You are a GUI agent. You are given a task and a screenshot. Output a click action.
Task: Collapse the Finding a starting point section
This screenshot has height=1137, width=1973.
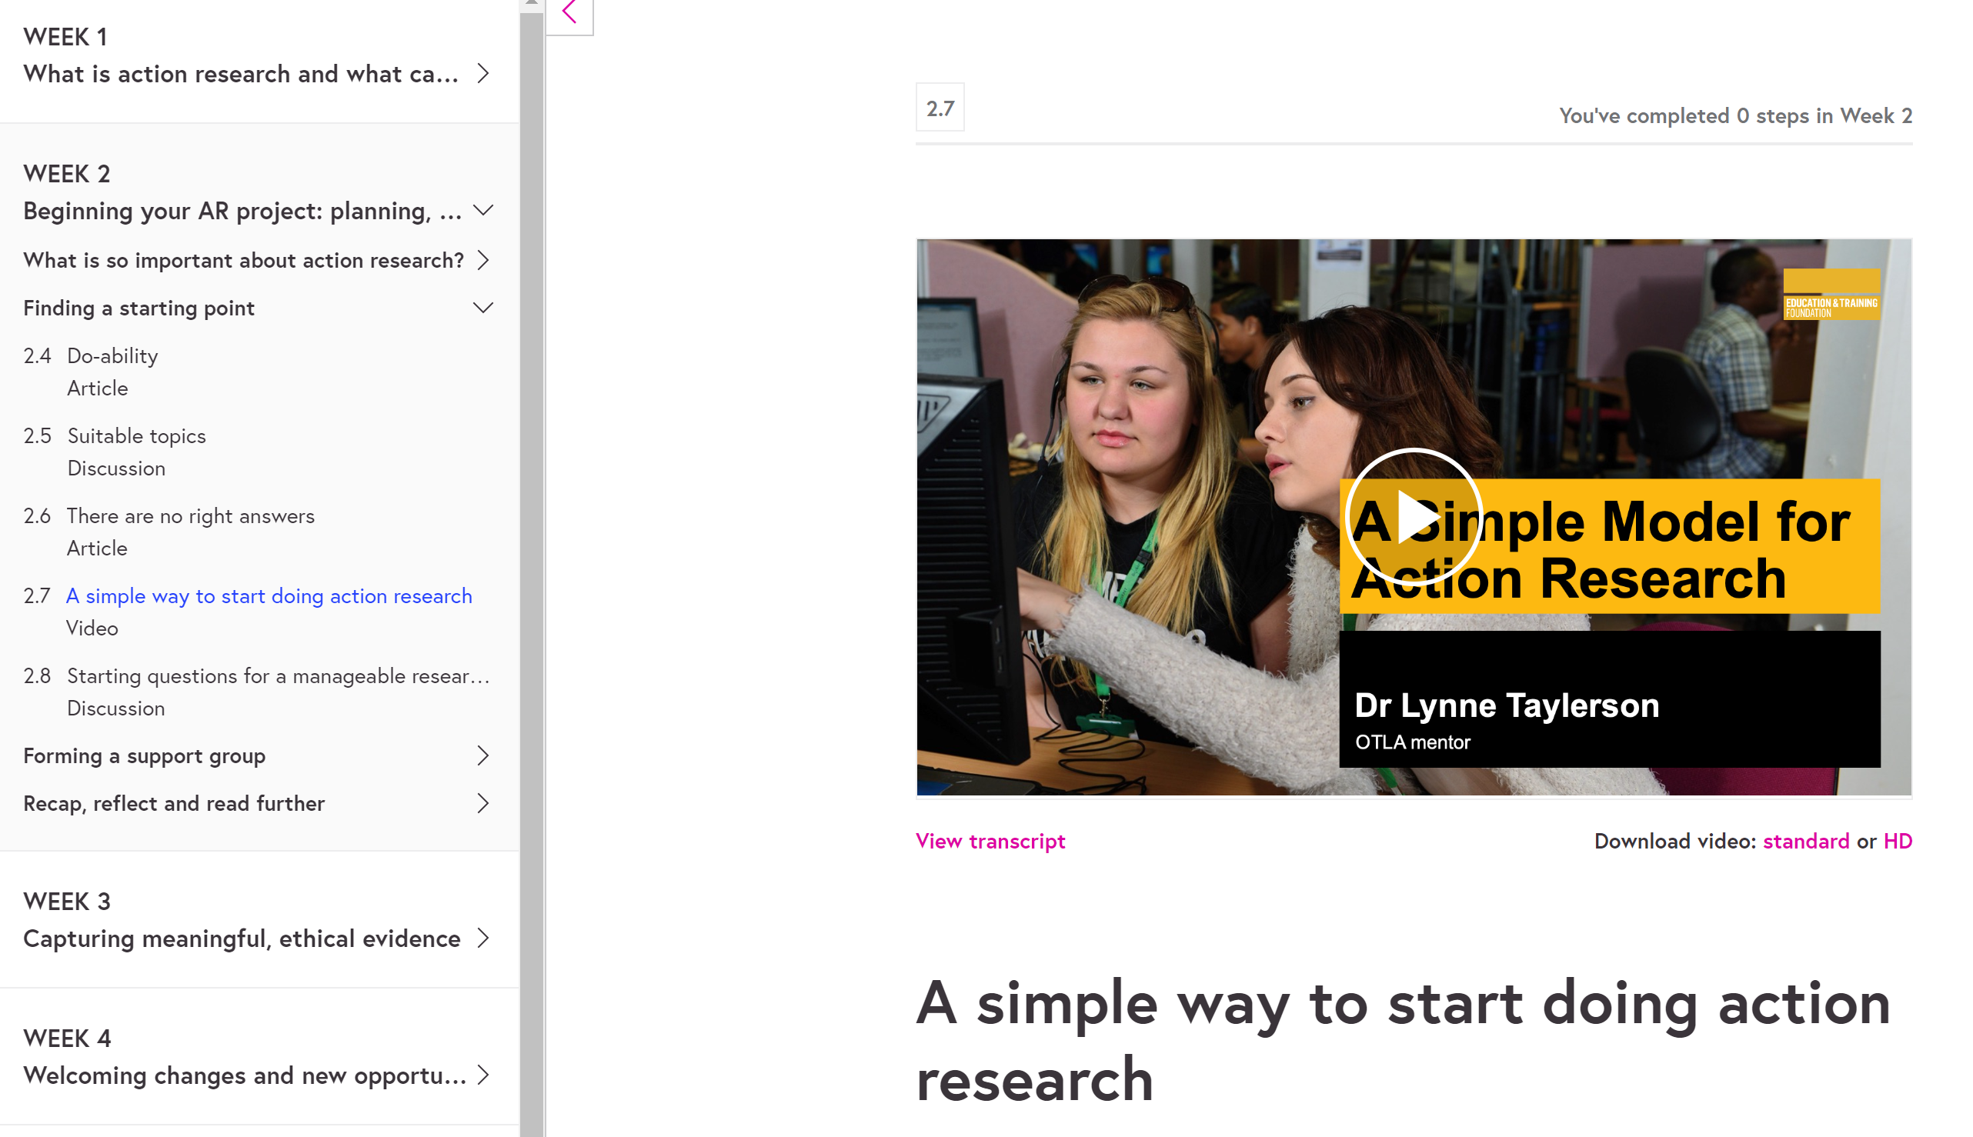coord(483,308)
